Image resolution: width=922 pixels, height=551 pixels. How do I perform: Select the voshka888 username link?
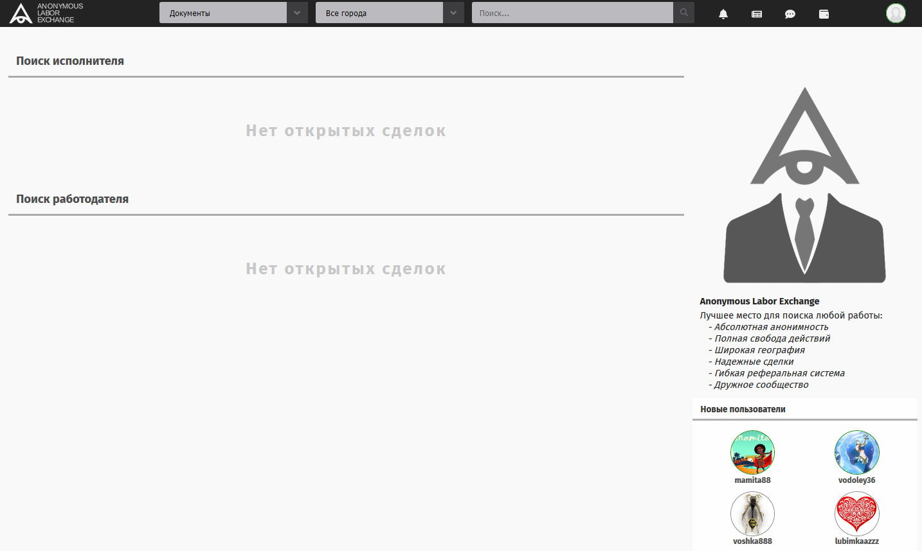click(x=752, y=541)
